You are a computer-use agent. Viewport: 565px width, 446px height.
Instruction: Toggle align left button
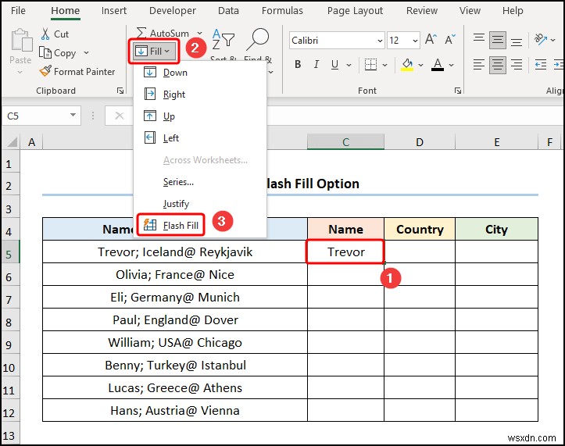pos(479,65)
